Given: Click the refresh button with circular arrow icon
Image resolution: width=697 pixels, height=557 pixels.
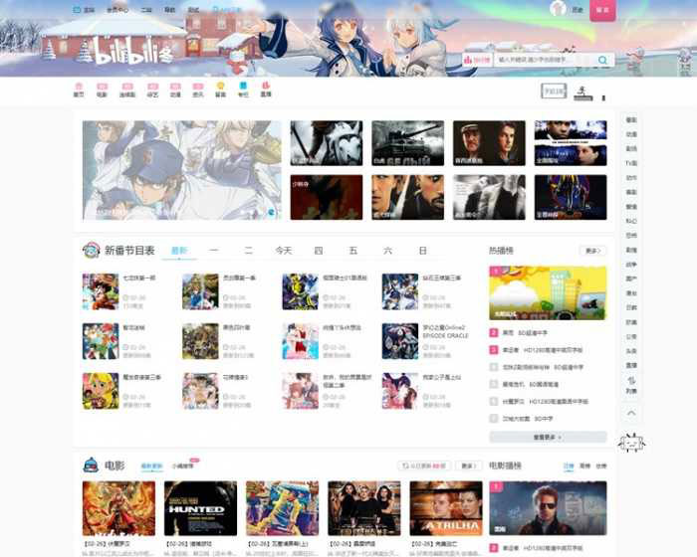Looking at the screenshot, I should pyautogui.click(x=423, y=465).
